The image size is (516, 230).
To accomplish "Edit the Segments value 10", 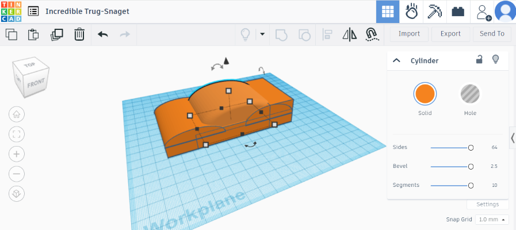I will click(494, 185).
